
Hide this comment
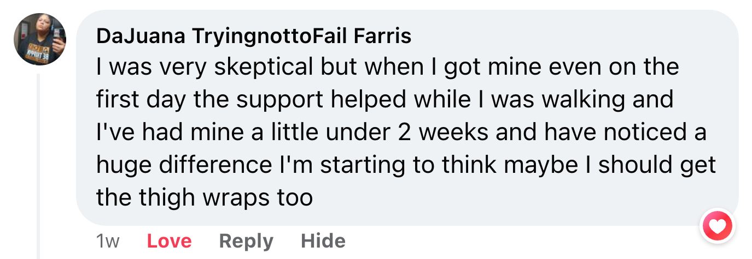[x=323, y=241]
